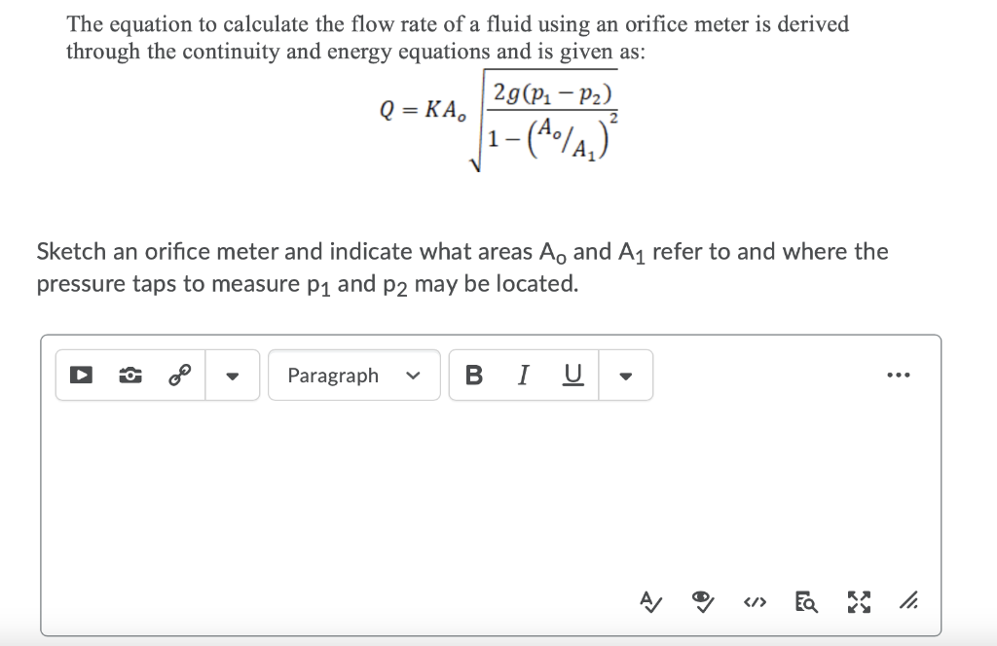Expand more formatting options arrow

coord(624,376)
